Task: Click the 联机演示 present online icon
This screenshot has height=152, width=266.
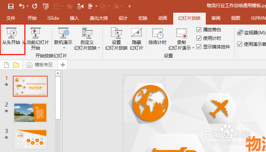Action: click(x=63, y=33)
